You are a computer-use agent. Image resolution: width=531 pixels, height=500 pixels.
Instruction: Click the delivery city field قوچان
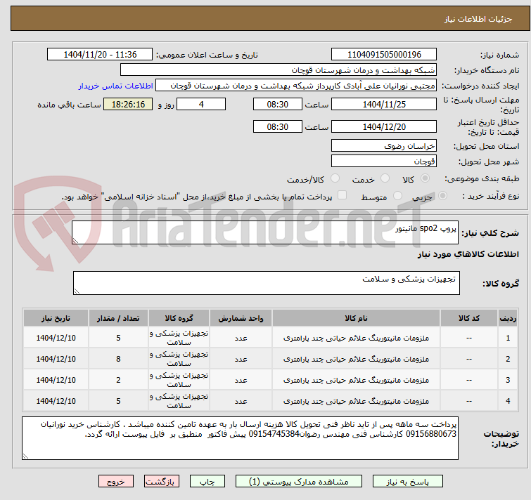pyautogui.click(x=384, y=162)
